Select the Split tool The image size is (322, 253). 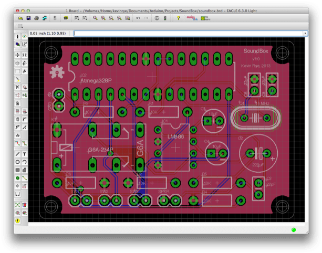coord(17,128)
